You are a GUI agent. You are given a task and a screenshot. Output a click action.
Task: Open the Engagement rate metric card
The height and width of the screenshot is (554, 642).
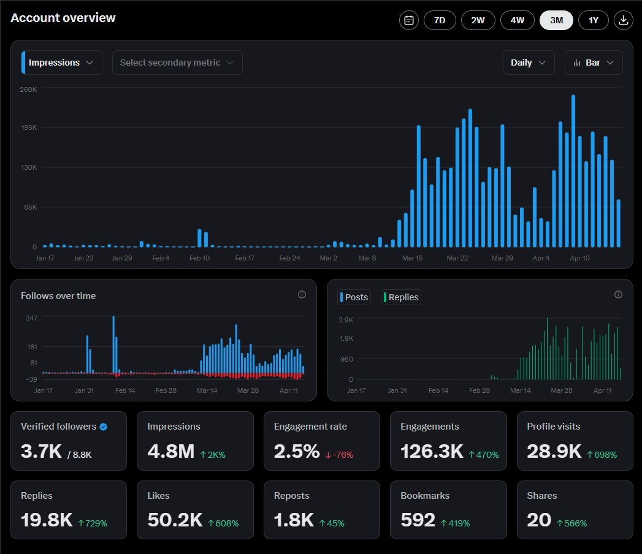click(x=322, y=441)
